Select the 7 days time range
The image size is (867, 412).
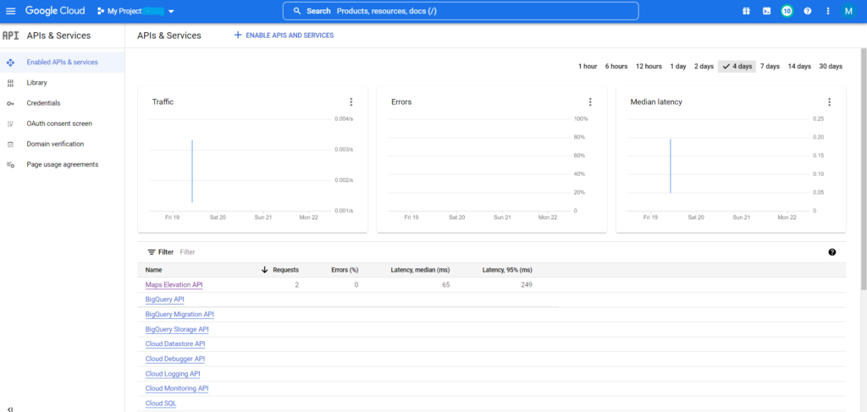[770, 66]
